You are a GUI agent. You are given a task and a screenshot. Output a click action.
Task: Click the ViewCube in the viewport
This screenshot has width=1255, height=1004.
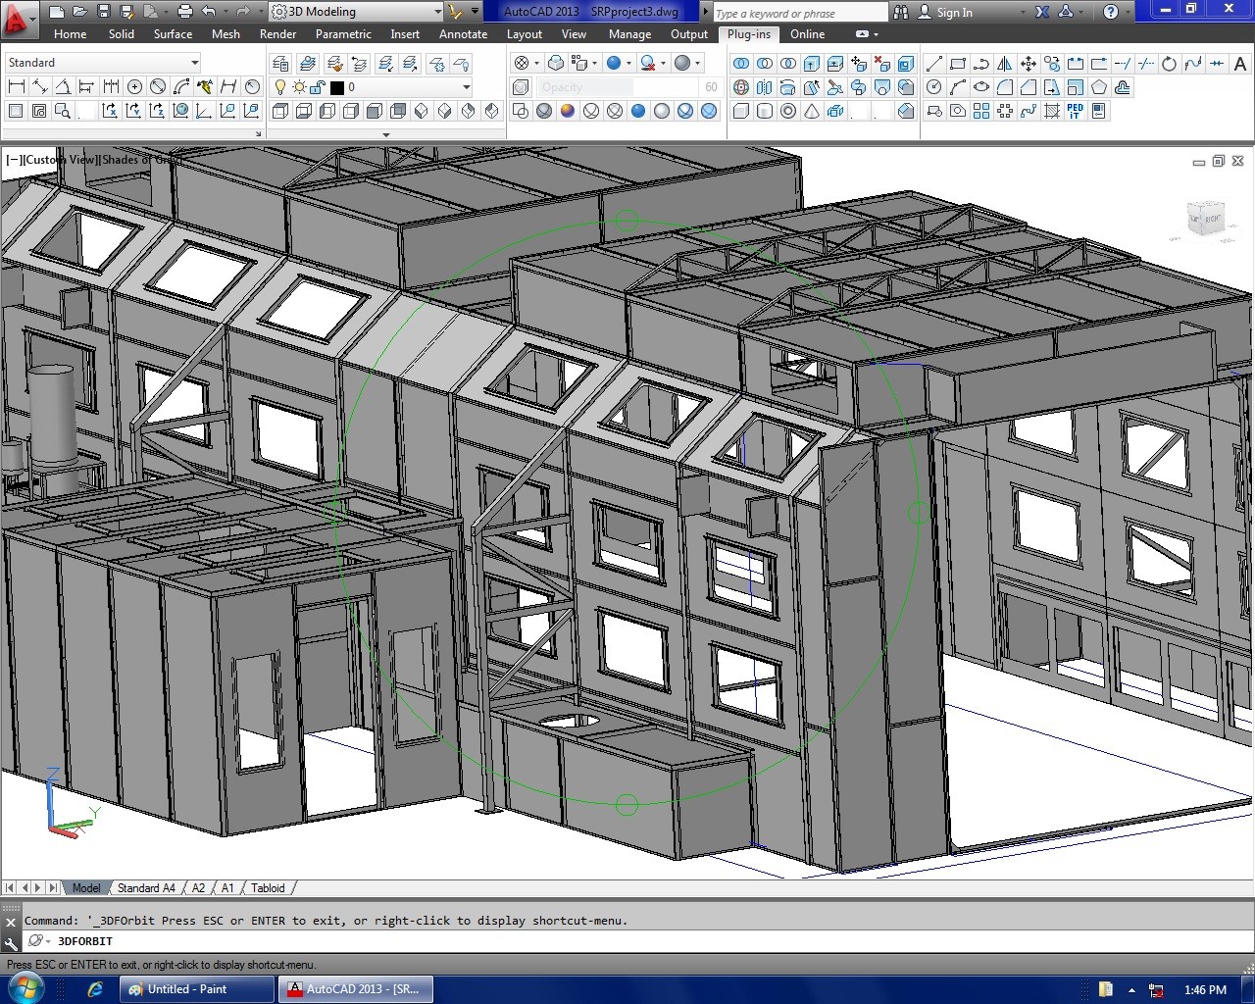click(x=1205, y=219)
